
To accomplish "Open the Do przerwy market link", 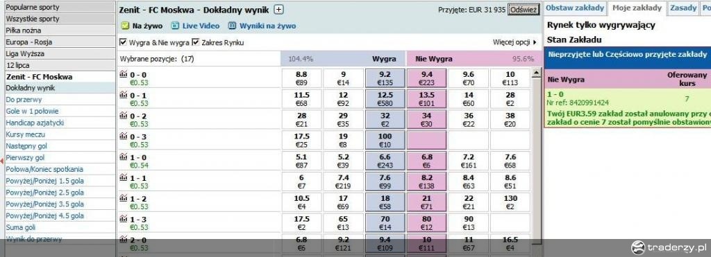I will tap(24, 100).
